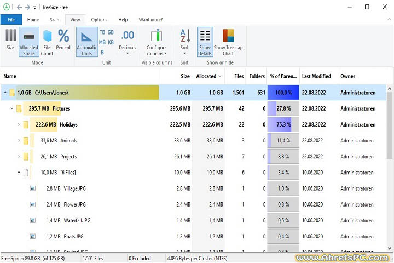Switch to File Count mode
The image size is (394, 263).
(47, 42)
